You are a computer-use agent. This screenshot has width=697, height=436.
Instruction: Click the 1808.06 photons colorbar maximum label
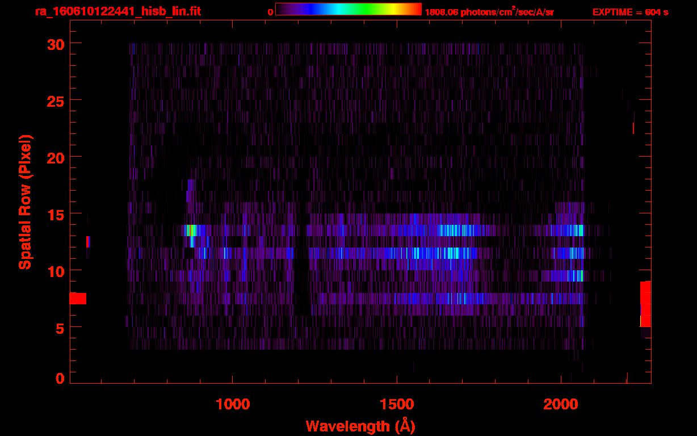489,12
